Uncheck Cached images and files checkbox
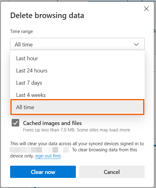Image resolution: width=156 pixels, height=188 pixels. [x=16, y=123]
